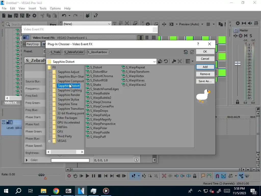Open the Edit menu
The height and width of the screenshot is (196, 261).
(12, 8)
